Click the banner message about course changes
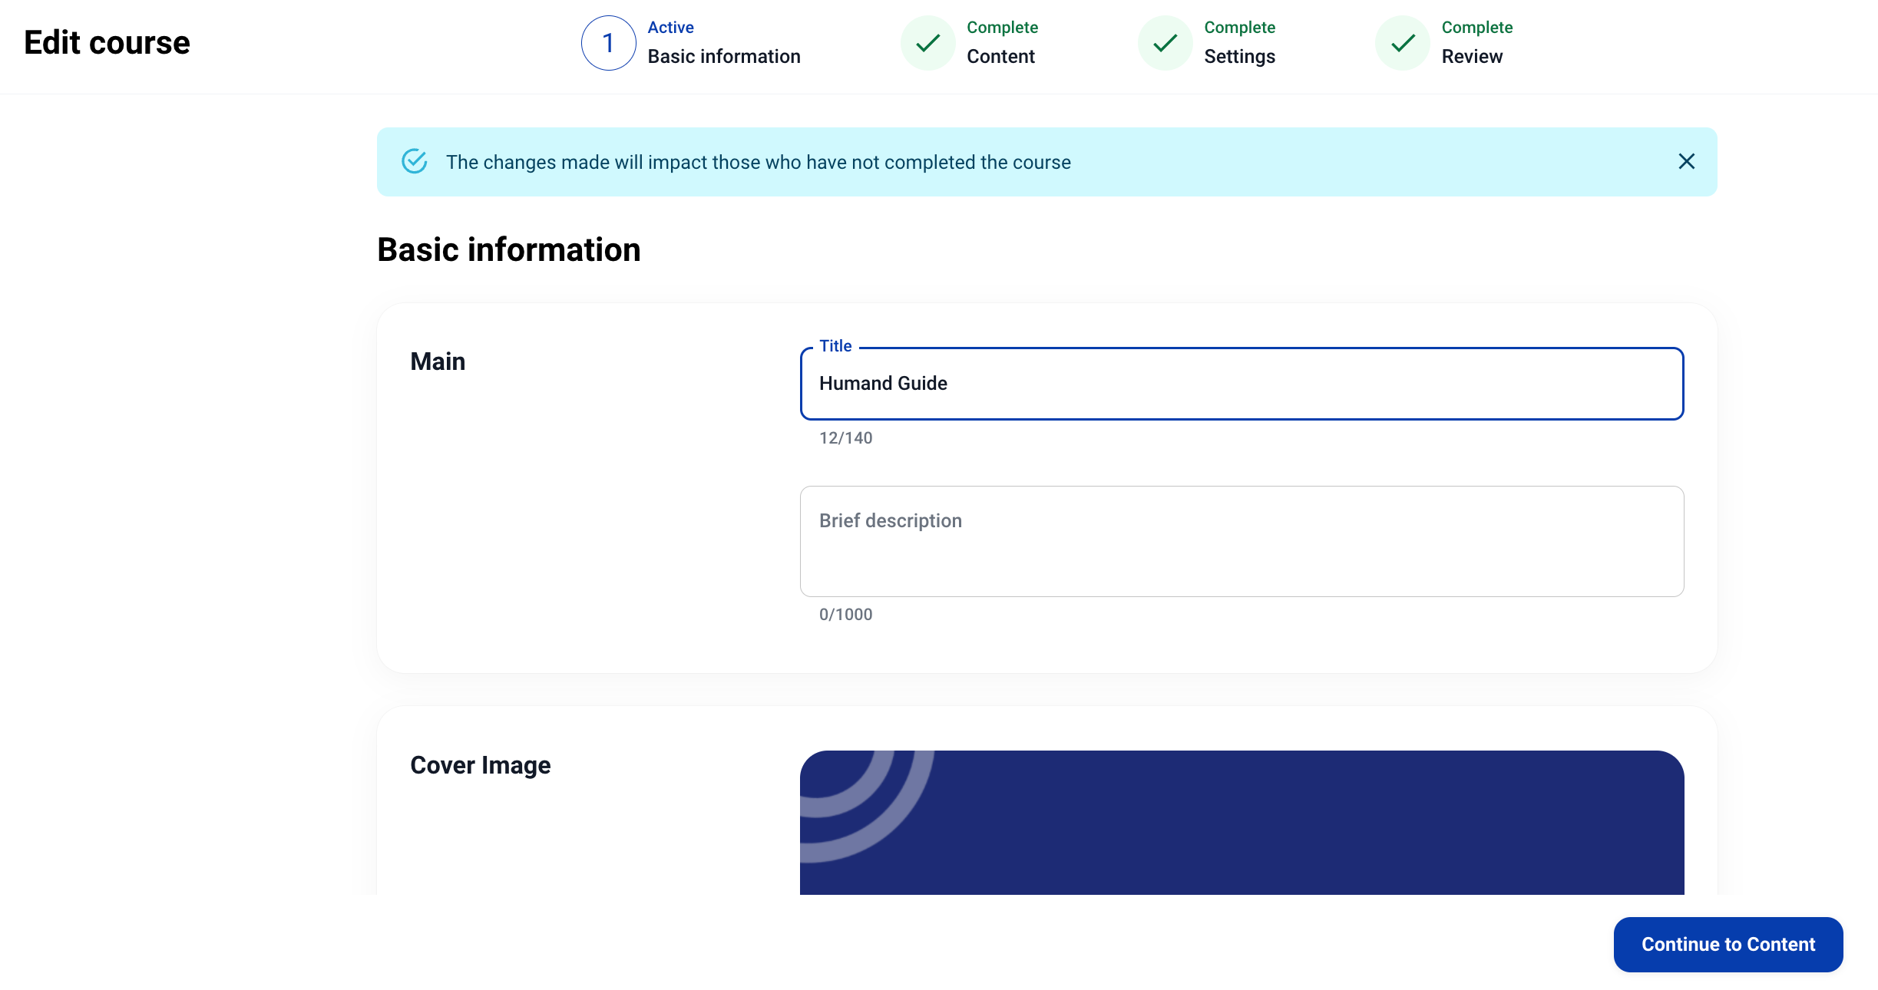 point(758,162)
